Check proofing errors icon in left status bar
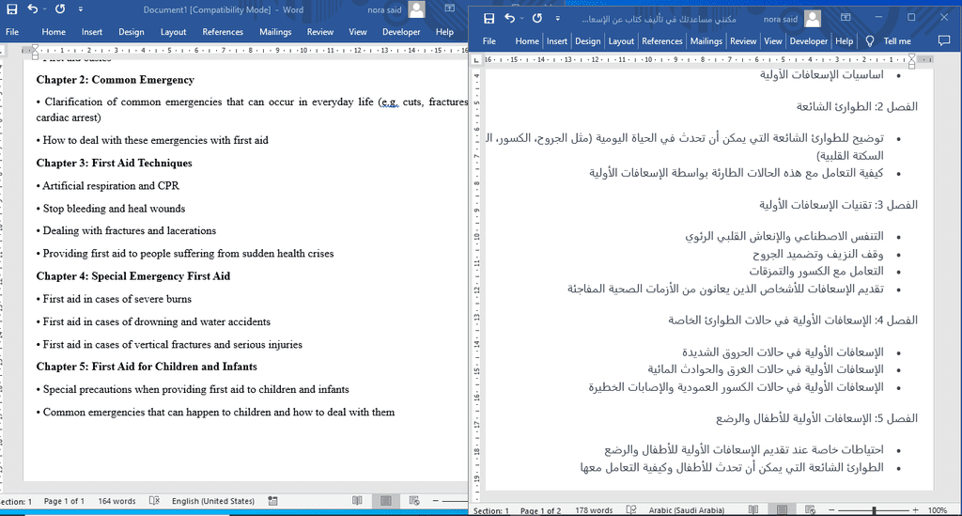Viewport: 962px width, 516px height. [154, 501]
